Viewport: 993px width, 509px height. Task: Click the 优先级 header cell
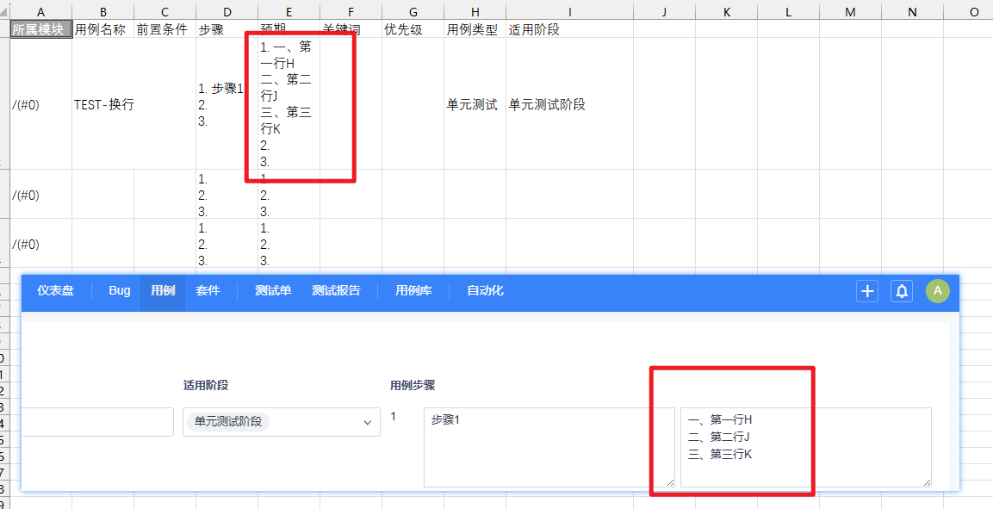click(x=413, y=30)
